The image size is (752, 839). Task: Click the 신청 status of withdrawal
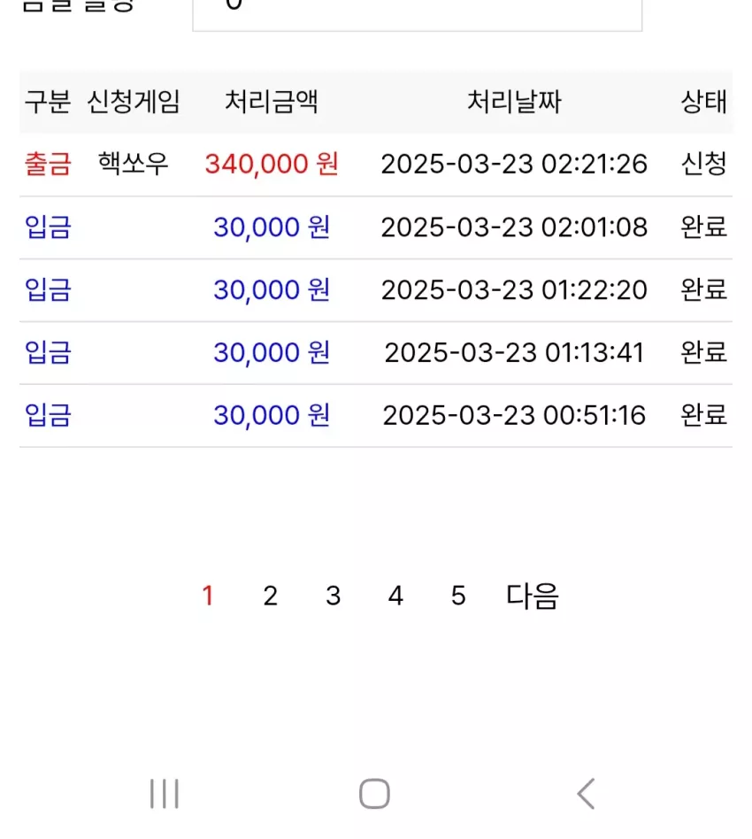click(703, 163)
